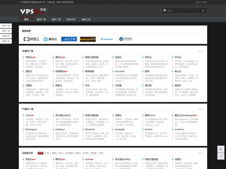Viewport: 226px width, 169px height.
Task: Open 天翼云 link
Action: pyautogui.click(x=29, y=85)
